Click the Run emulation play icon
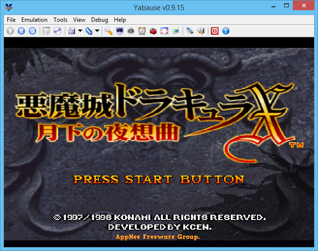 click(10, 31)
